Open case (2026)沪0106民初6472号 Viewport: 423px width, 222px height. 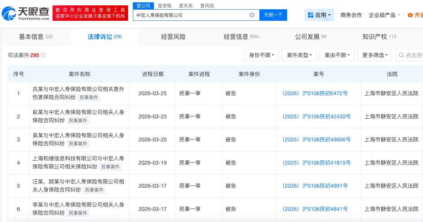[315, 93]
